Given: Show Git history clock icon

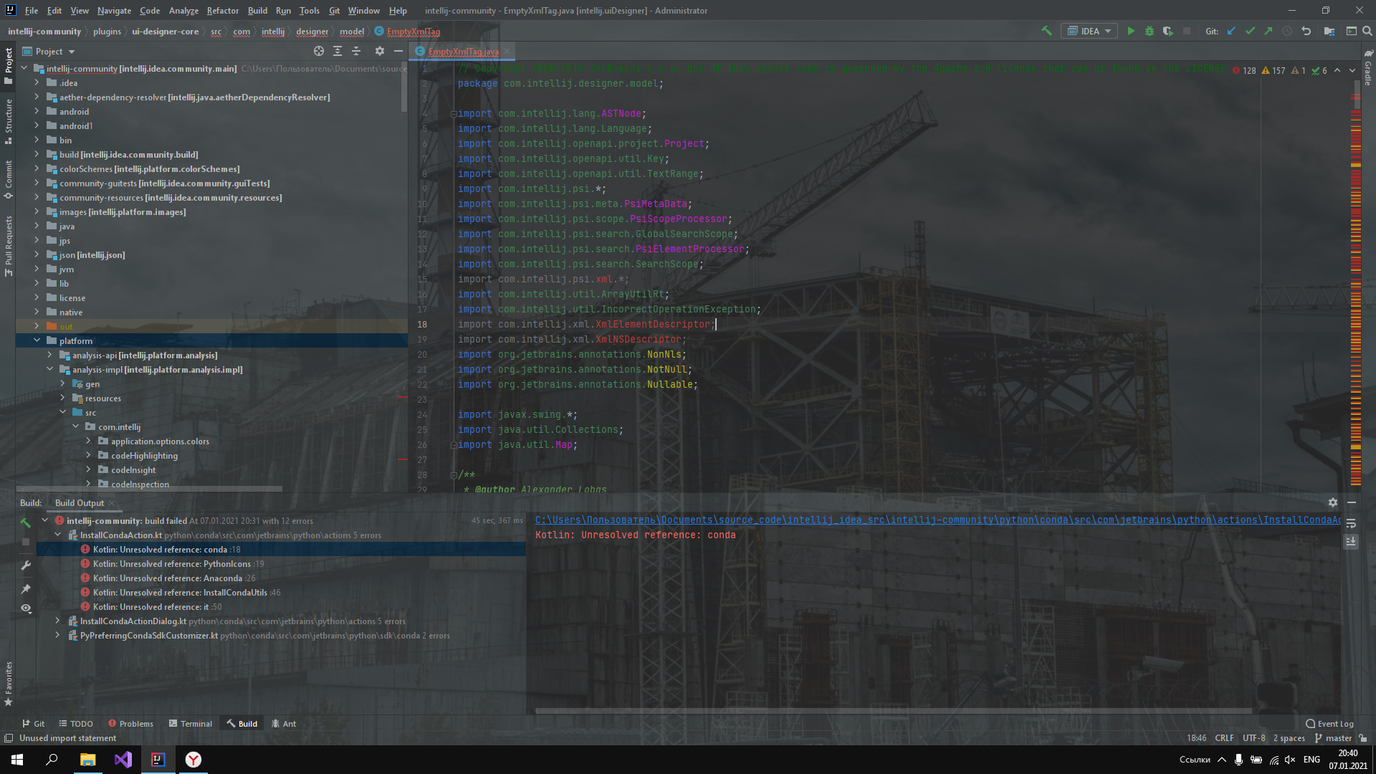Looking at the screenshot, I should pyautogui.click(x=1287, y=31).
